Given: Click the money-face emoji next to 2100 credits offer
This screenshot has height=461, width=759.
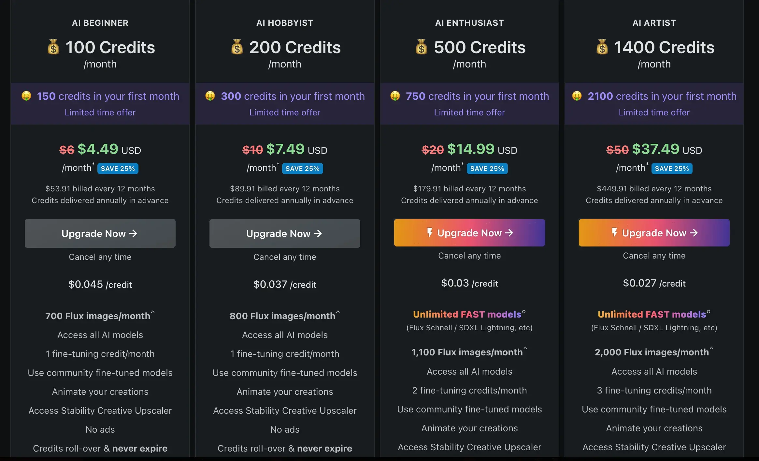Looking at the screenshot, I should [577, 96].
